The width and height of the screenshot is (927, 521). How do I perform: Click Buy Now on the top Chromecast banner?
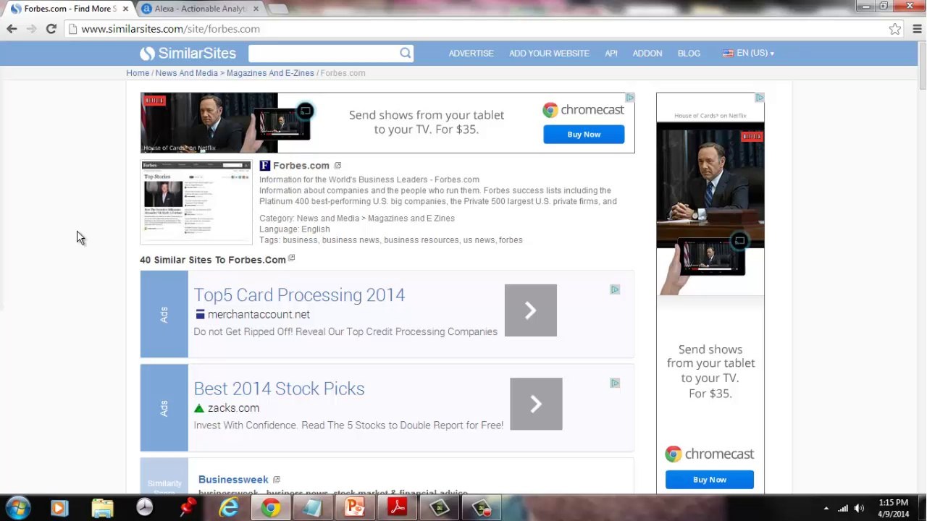point(584,135)
